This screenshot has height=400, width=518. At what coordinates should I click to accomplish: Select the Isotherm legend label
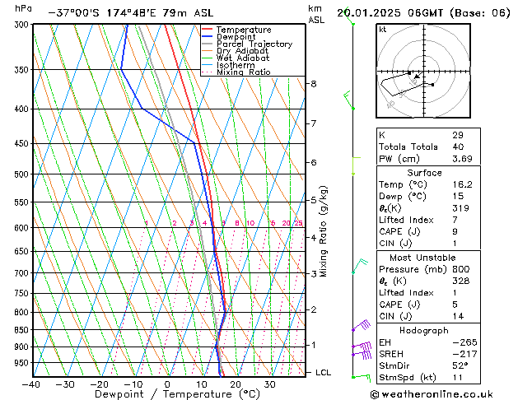coord(236,65)
